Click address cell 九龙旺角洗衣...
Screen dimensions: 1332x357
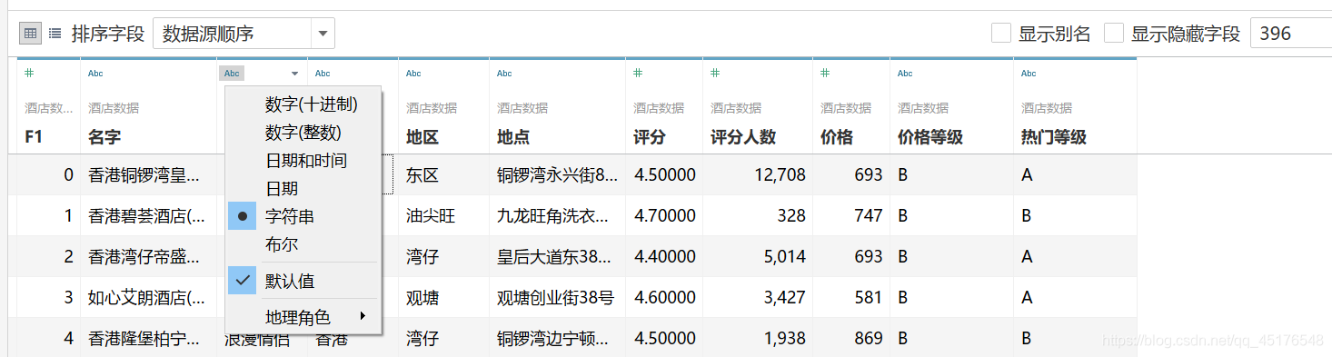(x=557, y=215)
